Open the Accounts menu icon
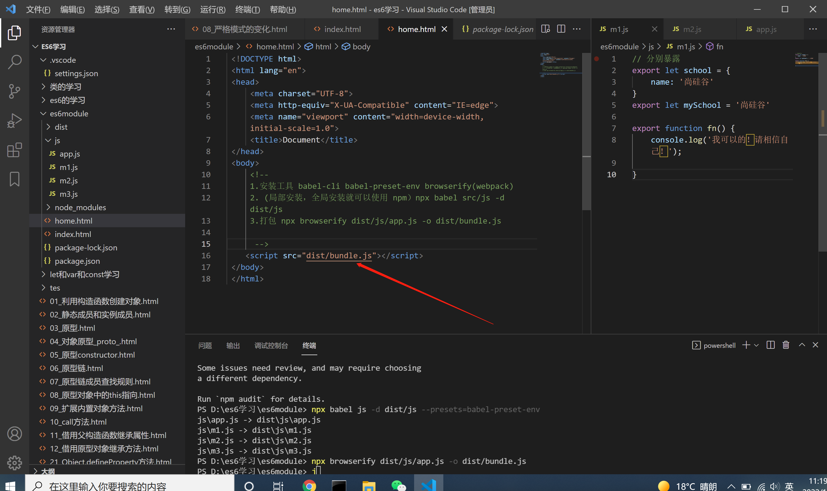Image resolution: width=827 pixels, height=491 pixels. (x=14, y=434)
